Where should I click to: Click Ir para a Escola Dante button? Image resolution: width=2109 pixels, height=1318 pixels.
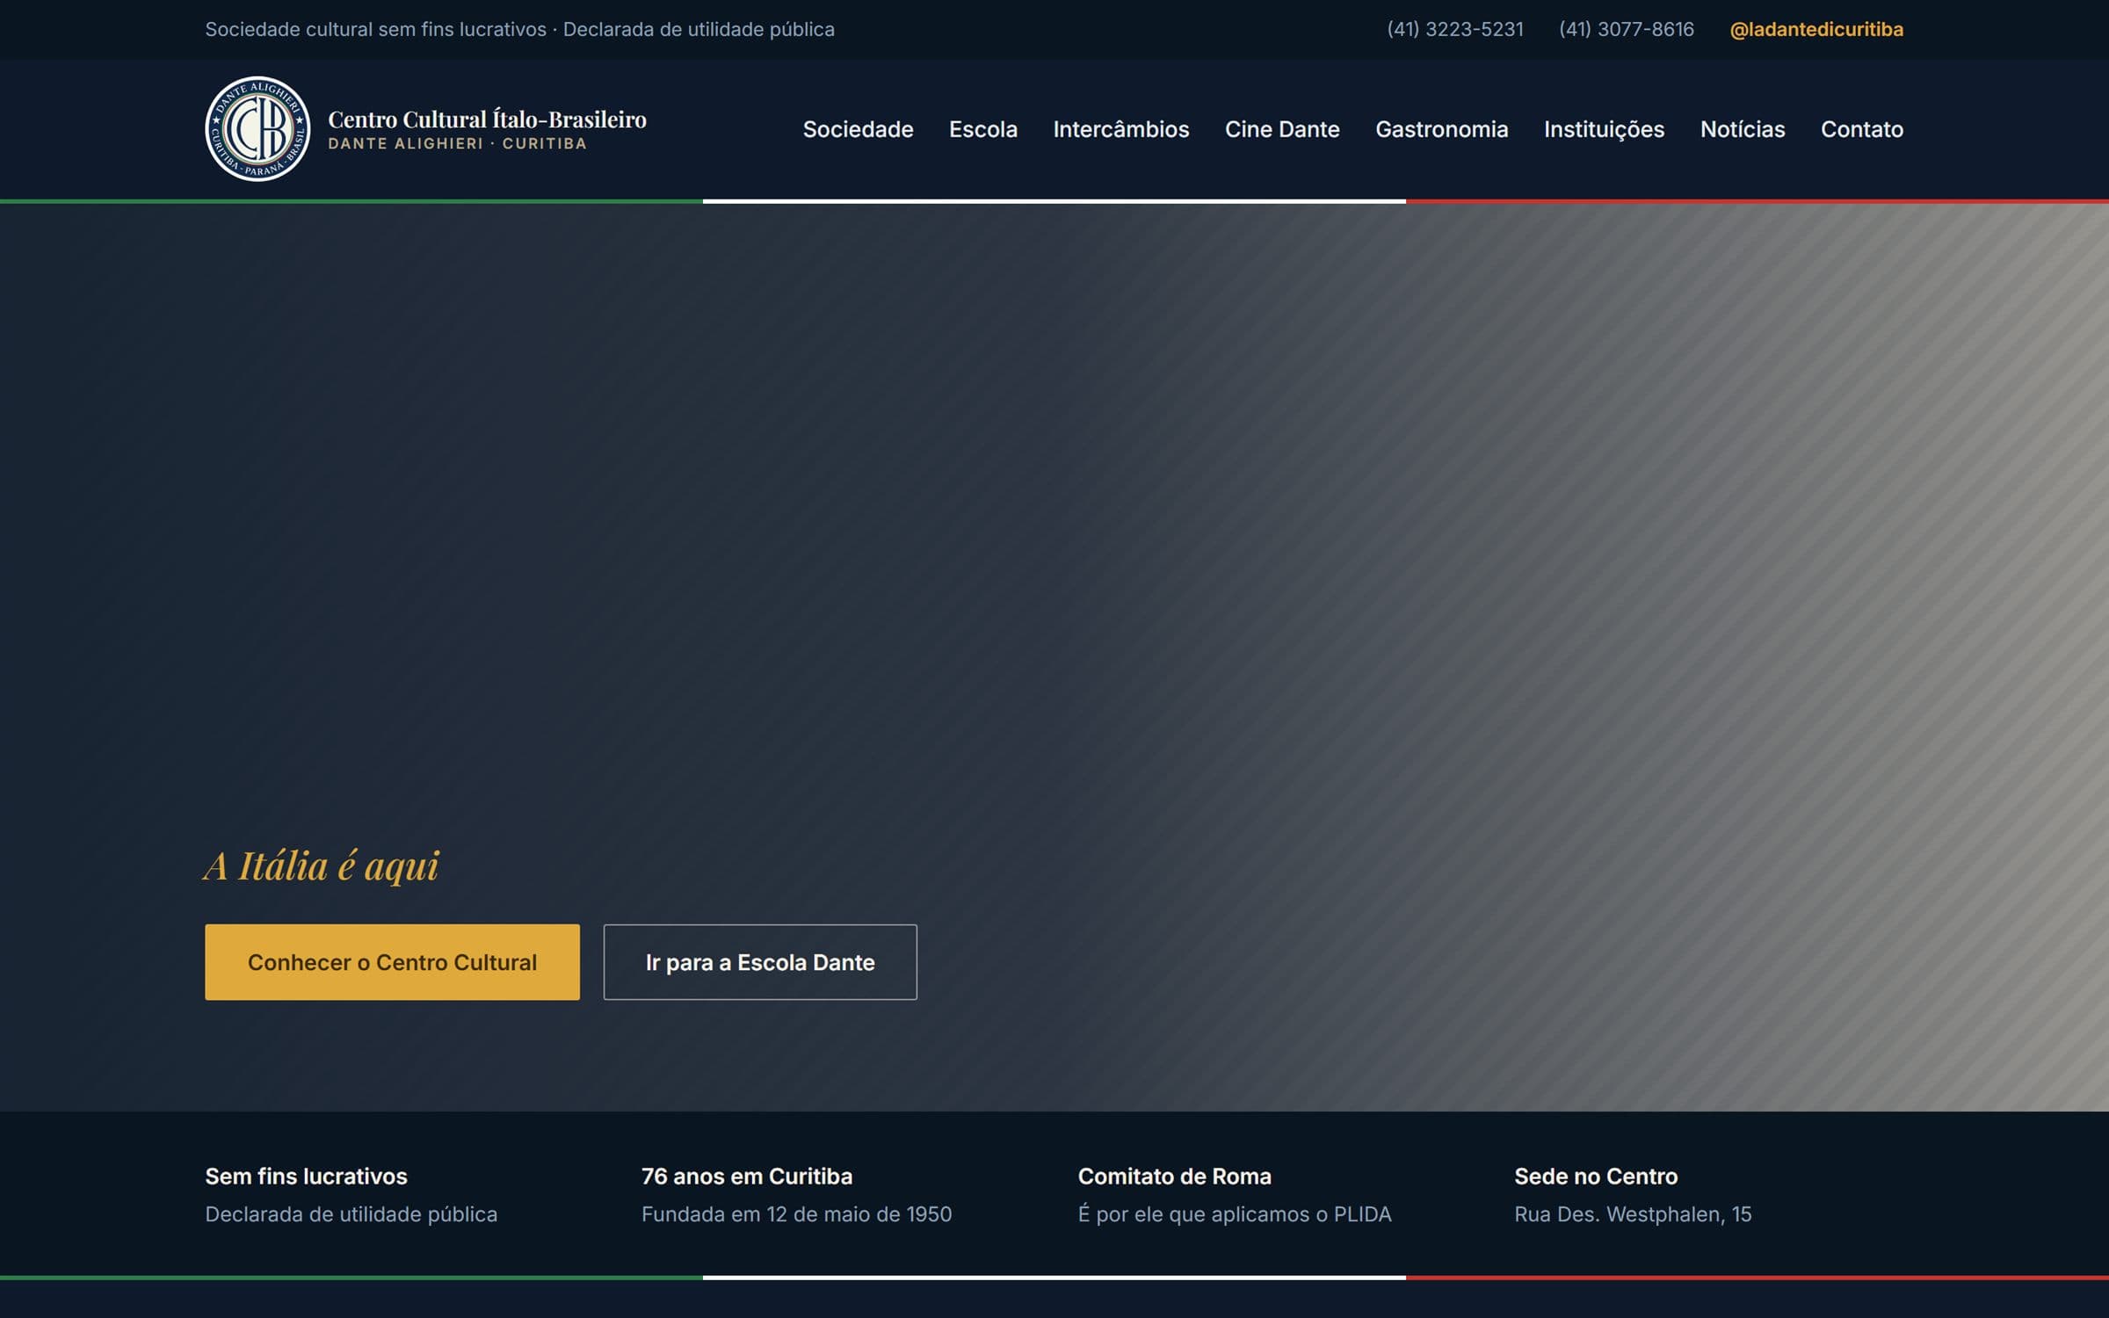point(760,962)
